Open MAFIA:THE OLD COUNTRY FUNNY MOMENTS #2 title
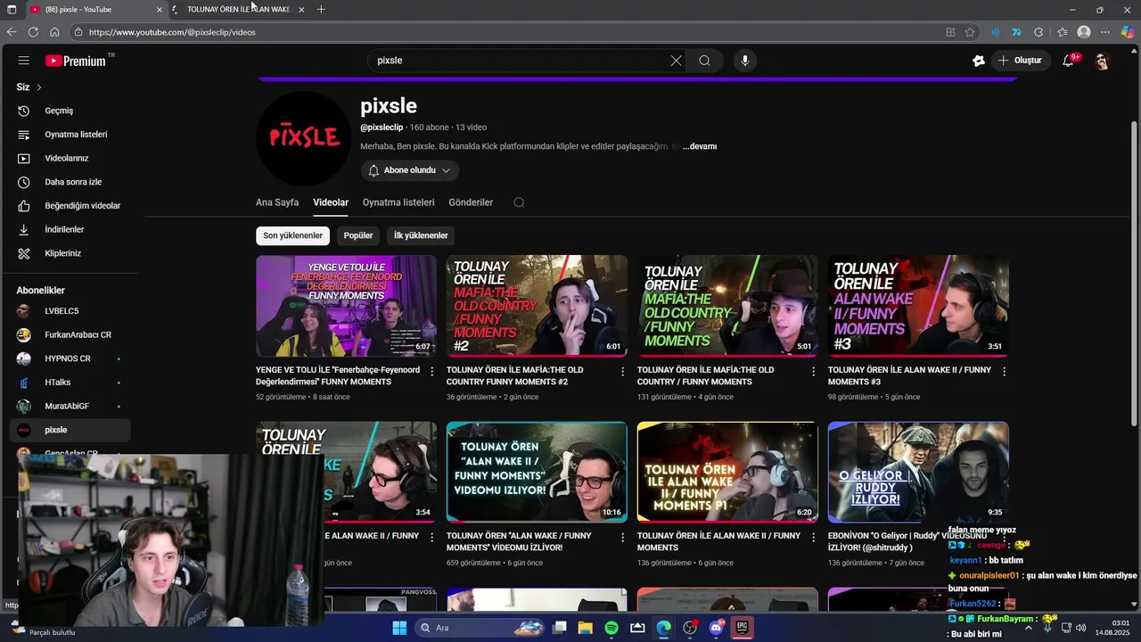Image resolution: width=1141 pixels, height=642 pixels. point(514,375)
